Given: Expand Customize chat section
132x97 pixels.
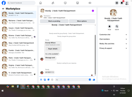Looking at the screenshot, I should tap(113, 34).
